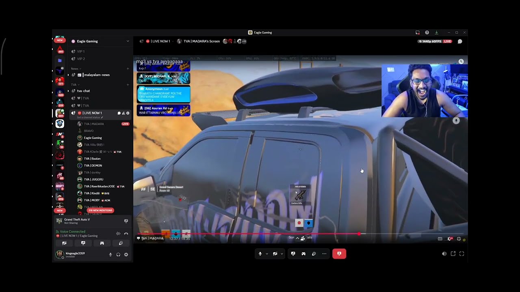520x292 pixels.
Task: Open more call options menu
Action: [x=324, y=254]
